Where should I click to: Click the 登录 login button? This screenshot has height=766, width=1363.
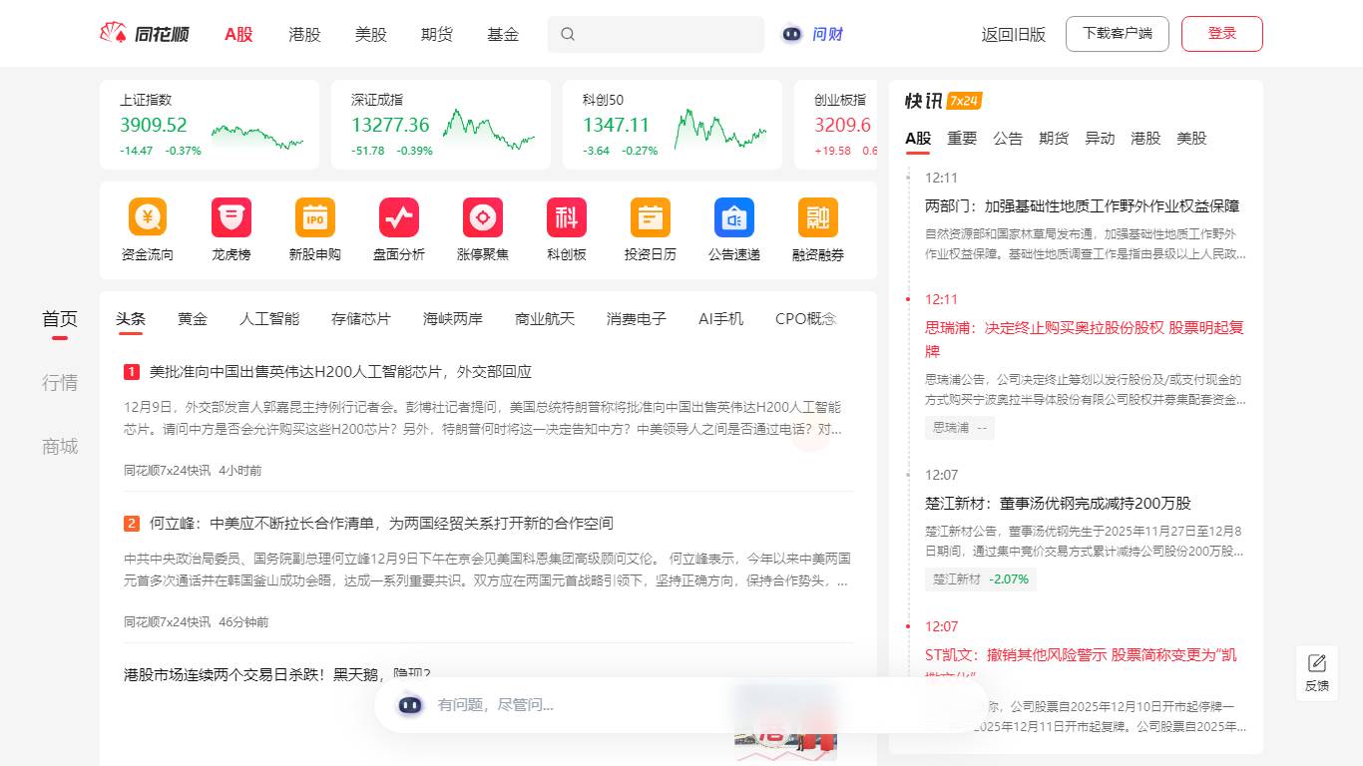[x=1221, y=34]
